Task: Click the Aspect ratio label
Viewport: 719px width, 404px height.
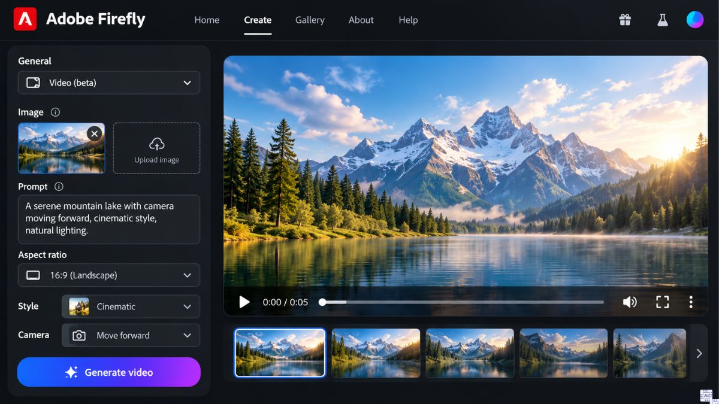Action: click(x=43, y=254)
